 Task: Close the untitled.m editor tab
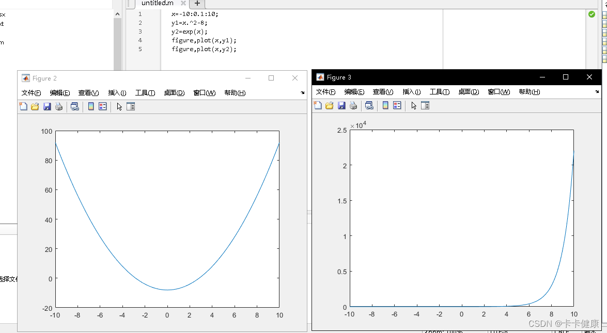pos(183,3)
